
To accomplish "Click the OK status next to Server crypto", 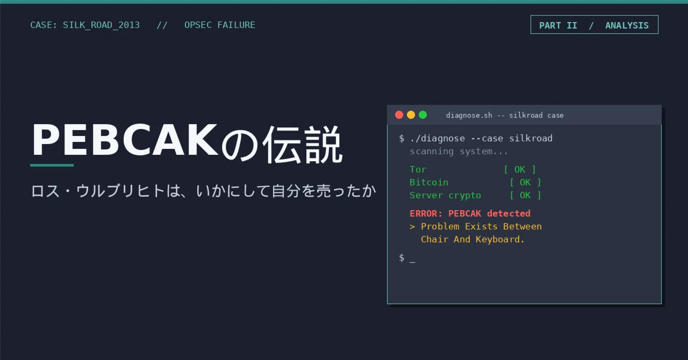I will click(525, 195).
